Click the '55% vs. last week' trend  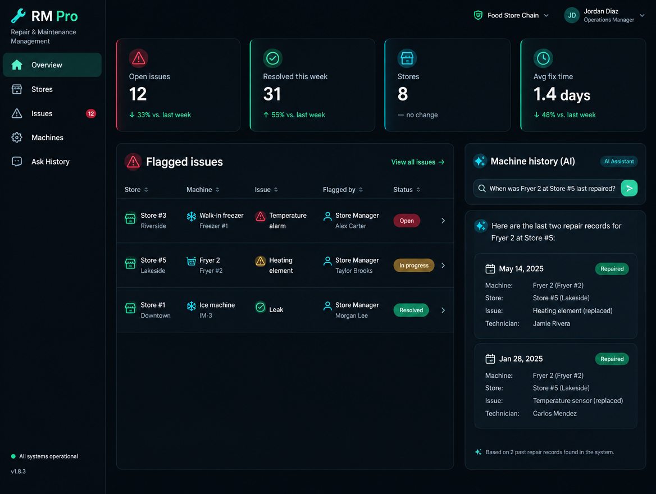point(294,115)
